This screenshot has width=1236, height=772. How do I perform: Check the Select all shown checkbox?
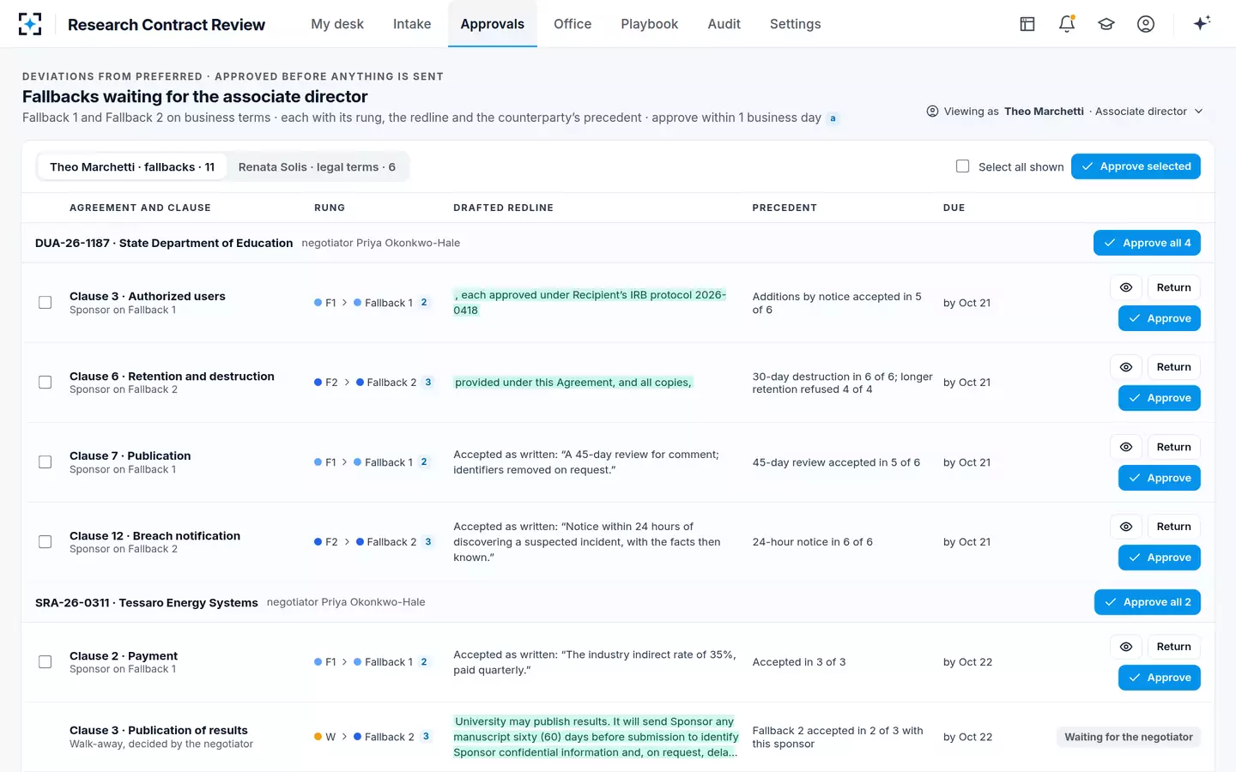963,166
